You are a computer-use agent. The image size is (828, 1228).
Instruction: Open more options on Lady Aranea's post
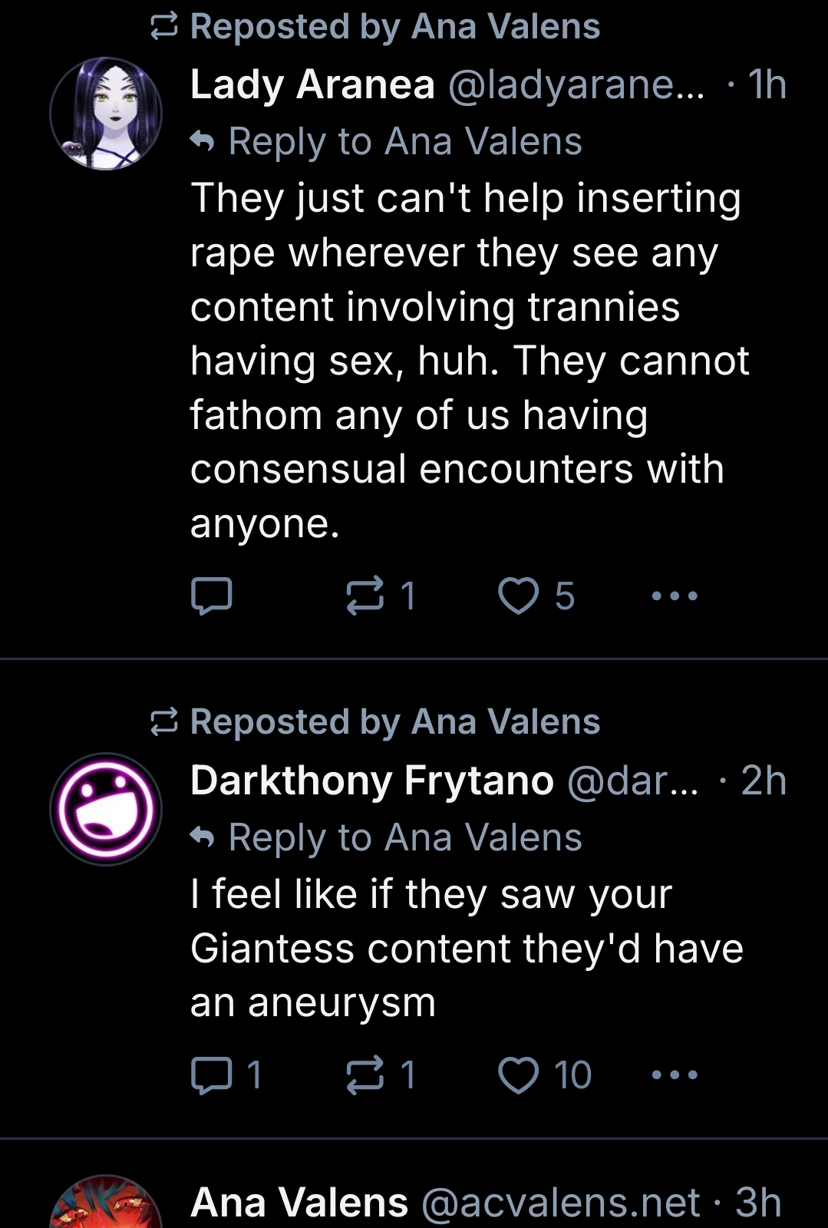(x=675, y=596)
